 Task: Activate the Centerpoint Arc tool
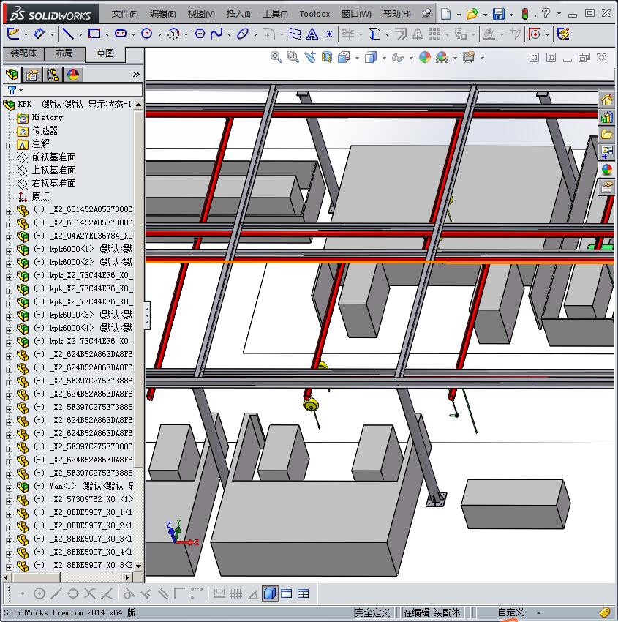click(173, 34)
